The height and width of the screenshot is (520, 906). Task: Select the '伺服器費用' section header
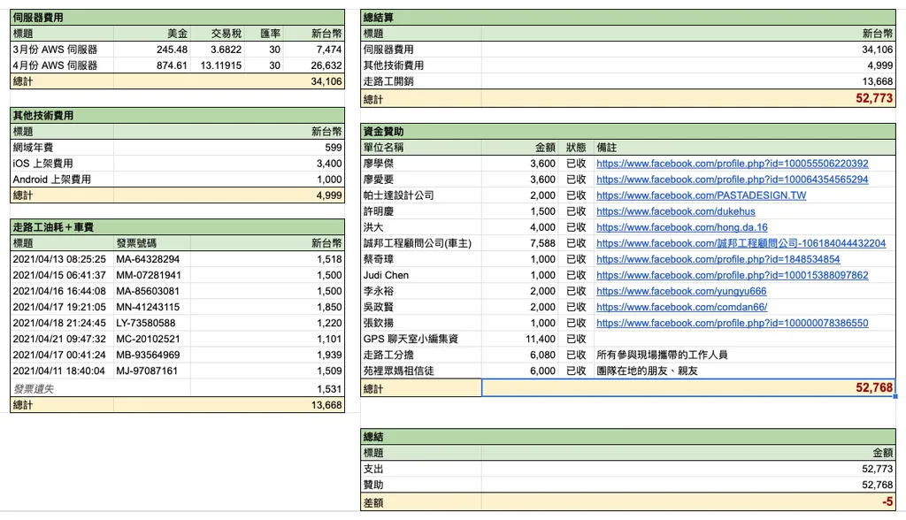177,18
